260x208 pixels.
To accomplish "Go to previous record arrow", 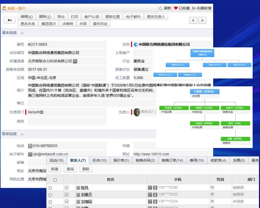I will [193, 21].
